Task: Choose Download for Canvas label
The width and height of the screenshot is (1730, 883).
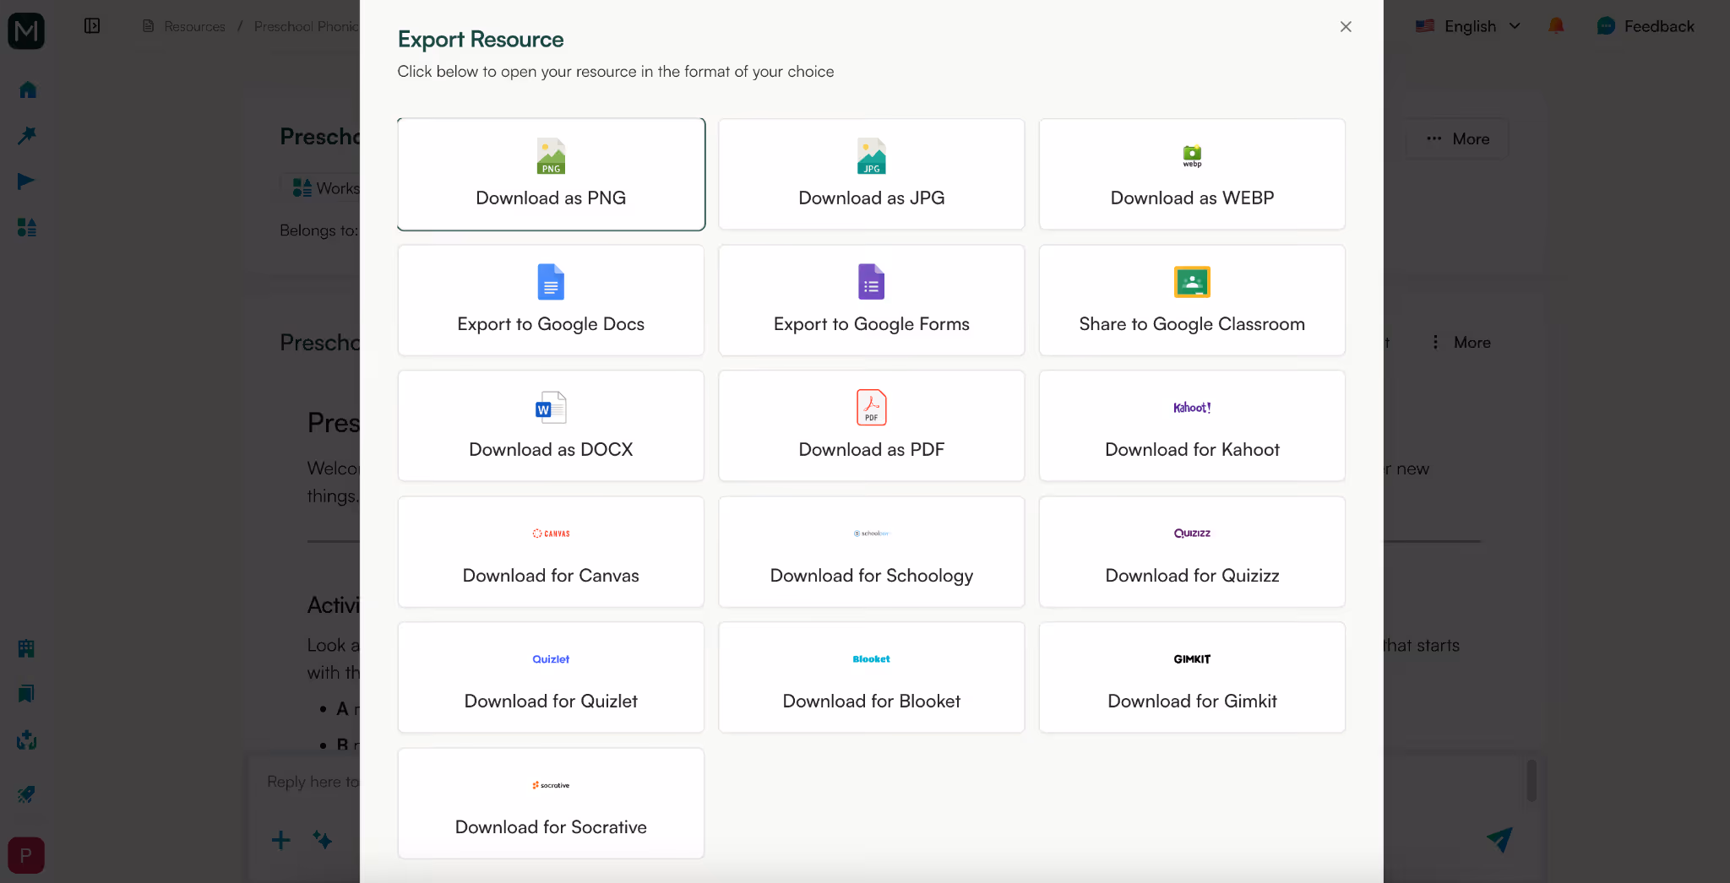Action: point(551,576)
